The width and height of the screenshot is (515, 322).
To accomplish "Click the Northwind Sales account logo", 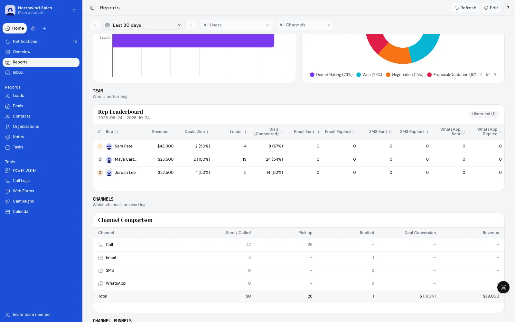I will pyautogui.click(x=10, y=10).
